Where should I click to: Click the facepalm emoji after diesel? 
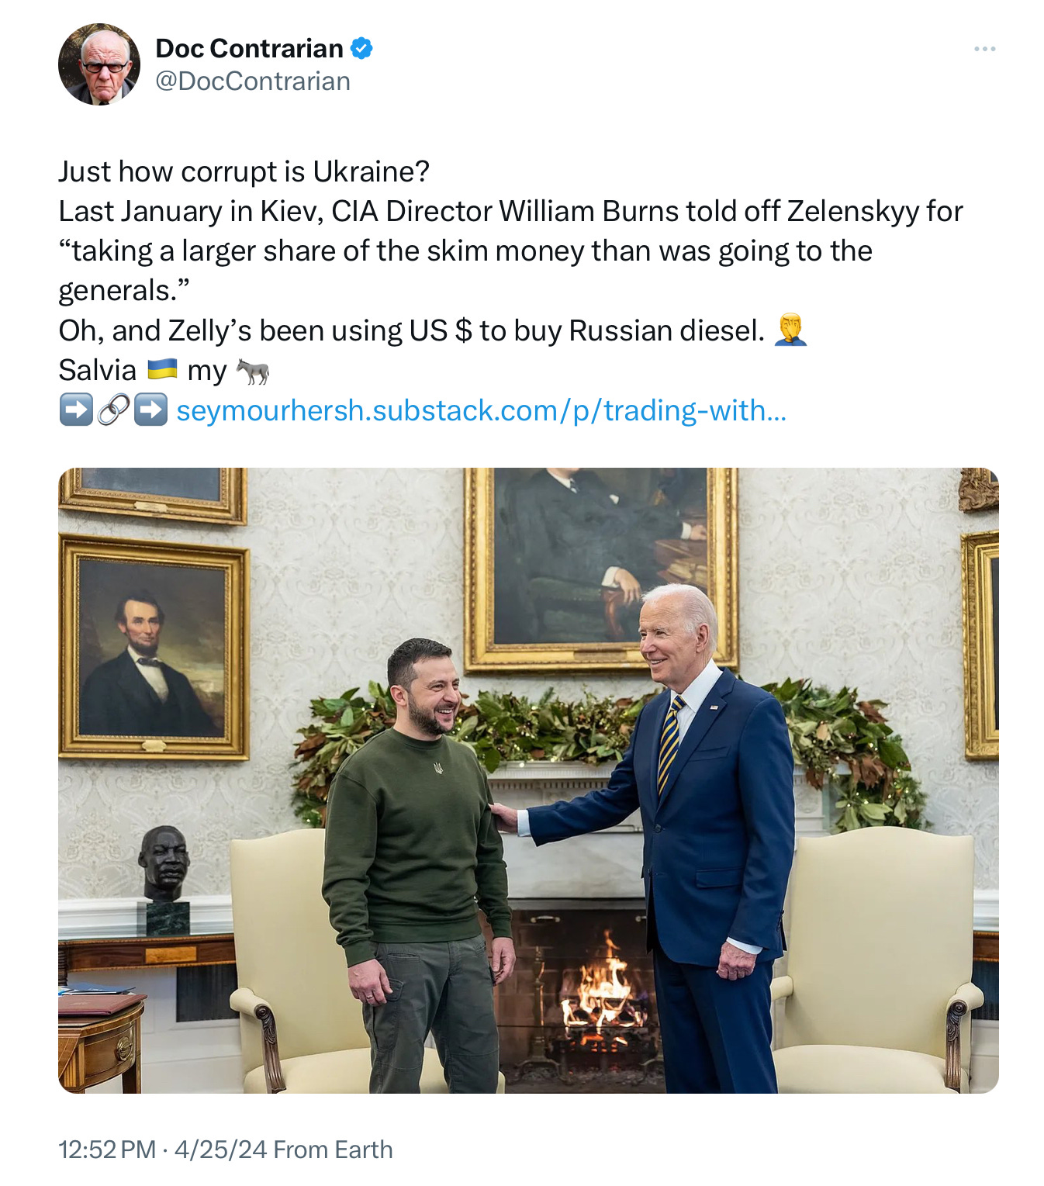791,330
